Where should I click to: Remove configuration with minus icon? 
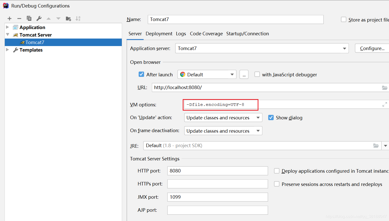point(19,19)
